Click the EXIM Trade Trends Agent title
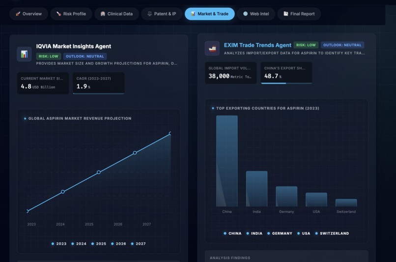The height and width of the screenshot is (262, 396). [257, 45]
